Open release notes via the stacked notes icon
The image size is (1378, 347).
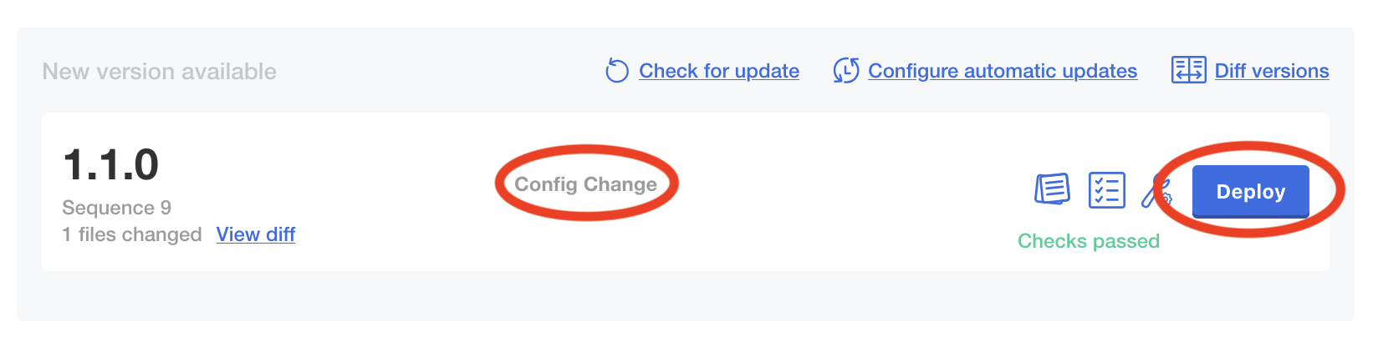1052,190
